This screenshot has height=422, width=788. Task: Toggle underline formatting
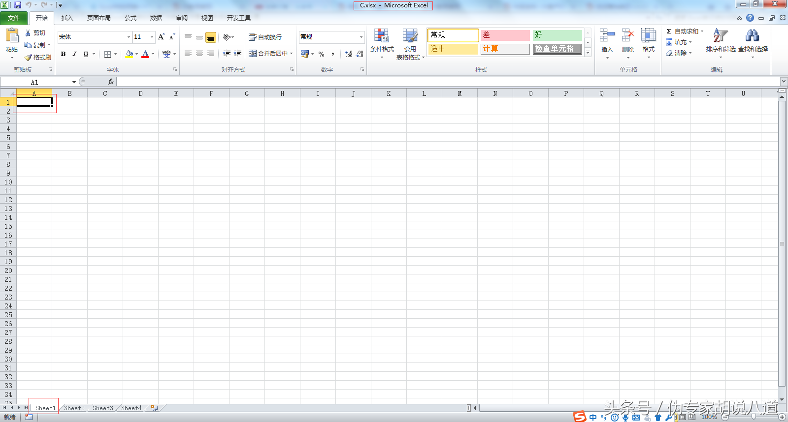pos(86,54)
